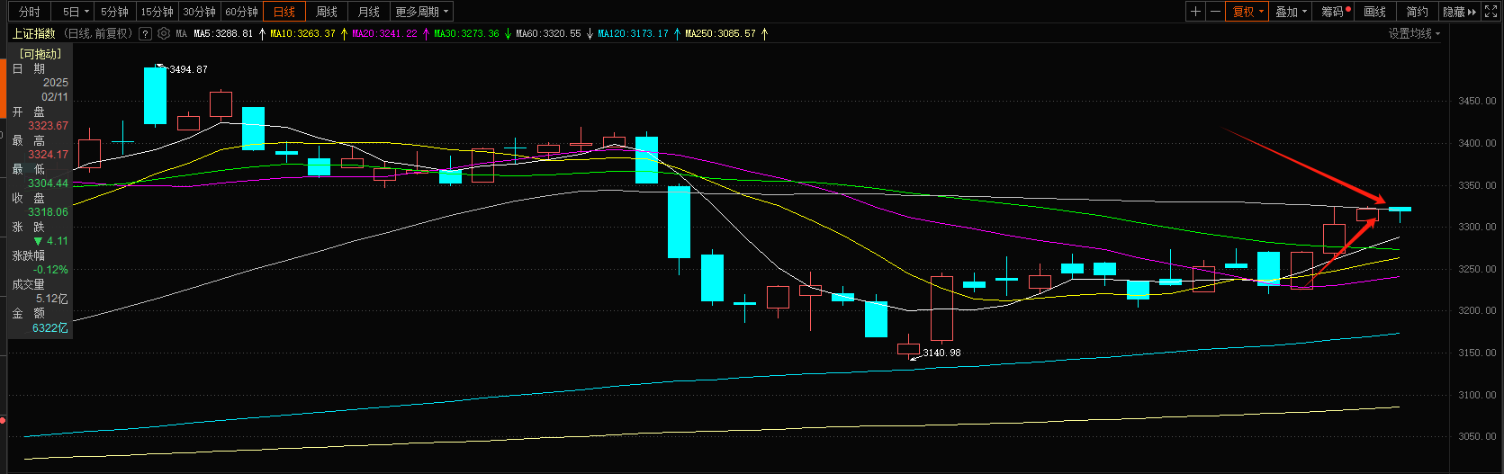1504x474 pixels.
Task: Click the zoom out minus icon
Action: click(1216, 12)
